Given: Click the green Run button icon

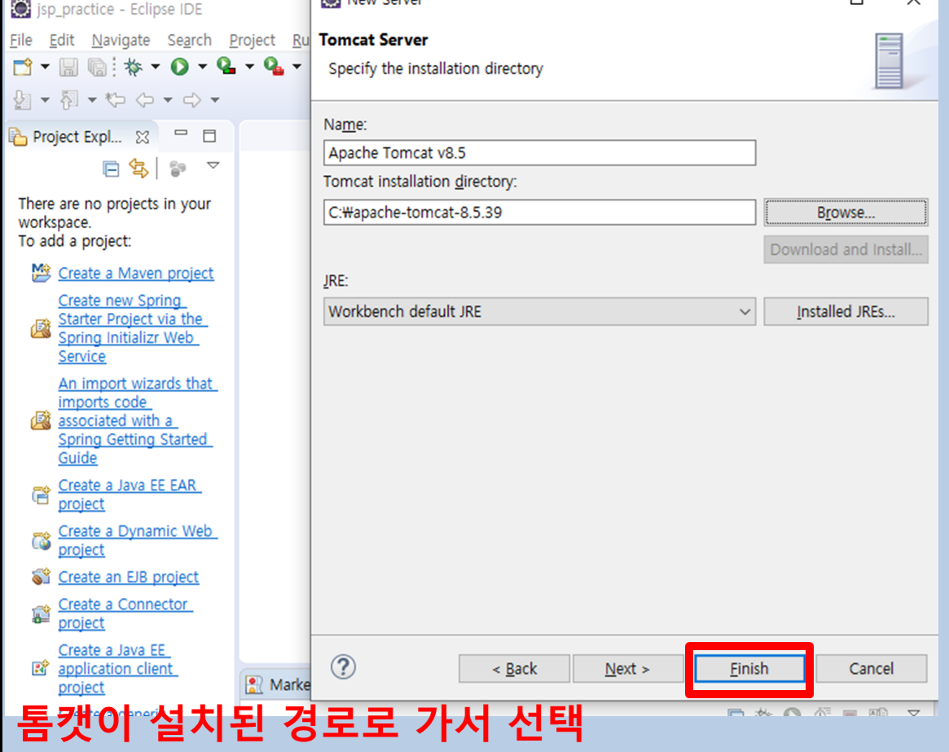Looking at the screenshot, I should point(180,67).
